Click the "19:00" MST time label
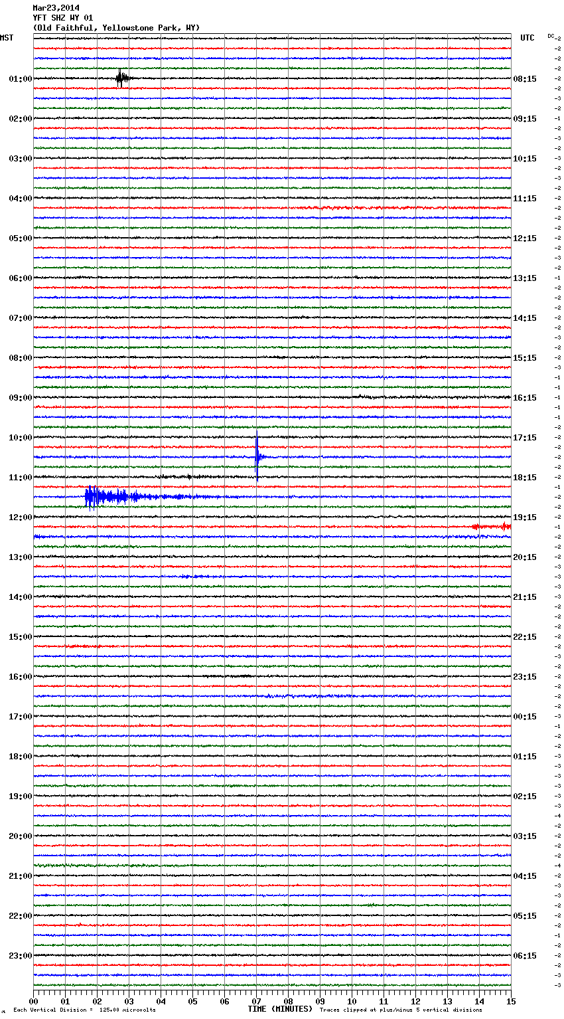Screen dimensions: 564x1019 (21, 796)
